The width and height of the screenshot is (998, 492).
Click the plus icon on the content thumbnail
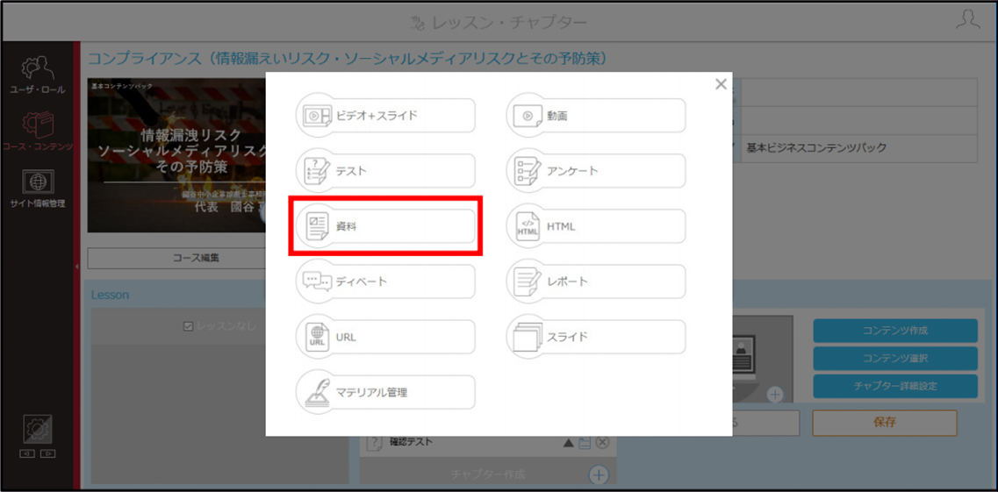(x=774, y=395)
